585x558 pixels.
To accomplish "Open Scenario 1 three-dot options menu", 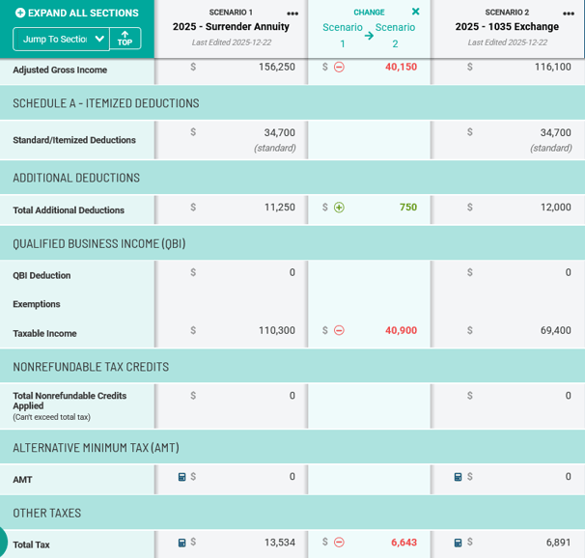I will tap(292, 14).
